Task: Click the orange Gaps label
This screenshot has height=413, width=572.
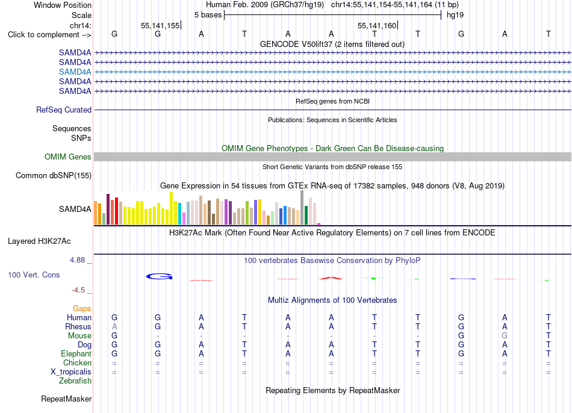Action: [82, 309]
